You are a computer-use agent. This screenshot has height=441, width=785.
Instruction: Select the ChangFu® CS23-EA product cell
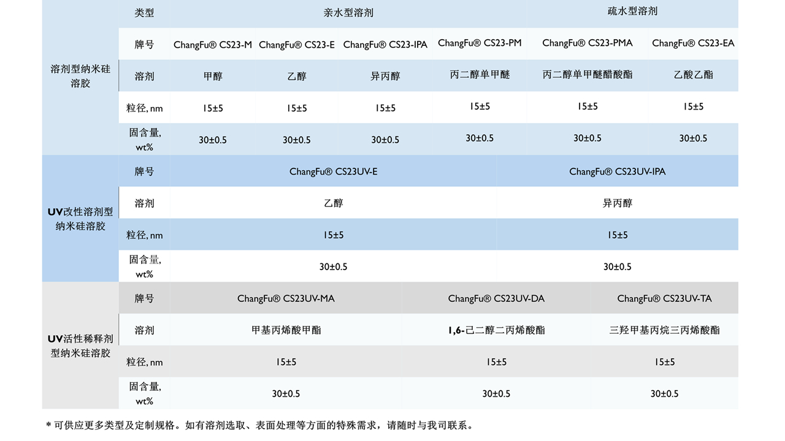693,43
